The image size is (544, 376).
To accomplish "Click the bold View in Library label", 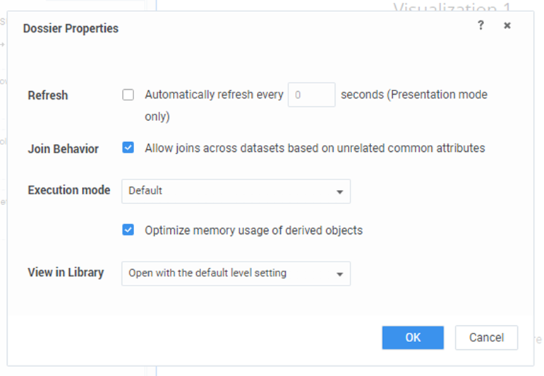I will (x=66, y=272).
